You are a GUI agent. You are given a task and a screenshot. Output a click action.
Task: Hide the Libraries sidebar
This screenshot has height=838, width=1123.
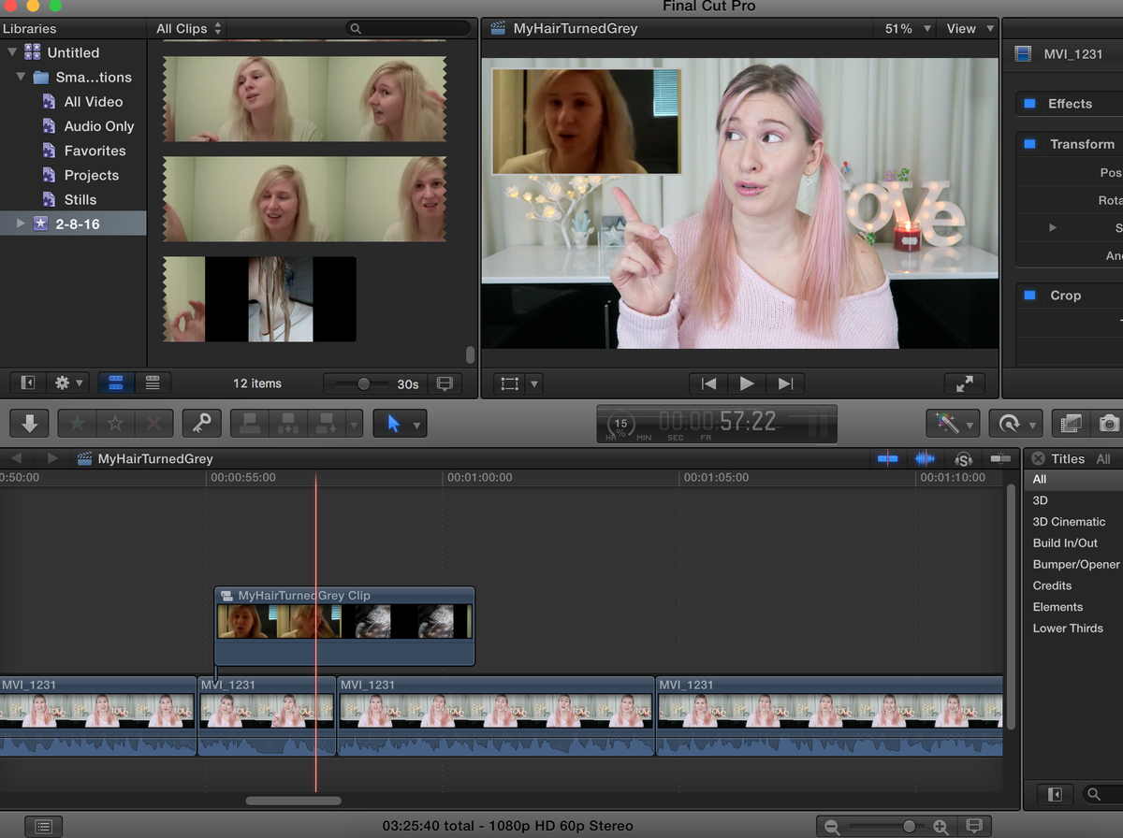(x=28, y=383)
